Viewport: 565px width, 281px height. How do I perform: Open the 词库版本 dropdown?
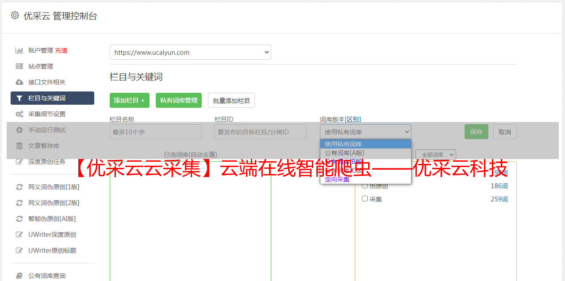click(365, 132)
